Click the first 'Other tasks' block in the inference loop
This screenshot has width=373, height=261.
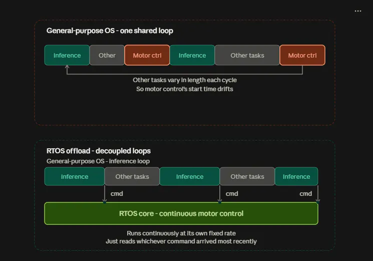coord(132,176)
